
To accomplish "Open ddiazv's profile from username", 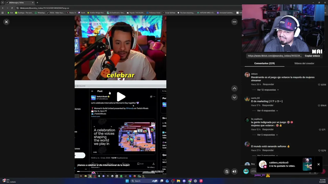I will click(x=254, y=74).
